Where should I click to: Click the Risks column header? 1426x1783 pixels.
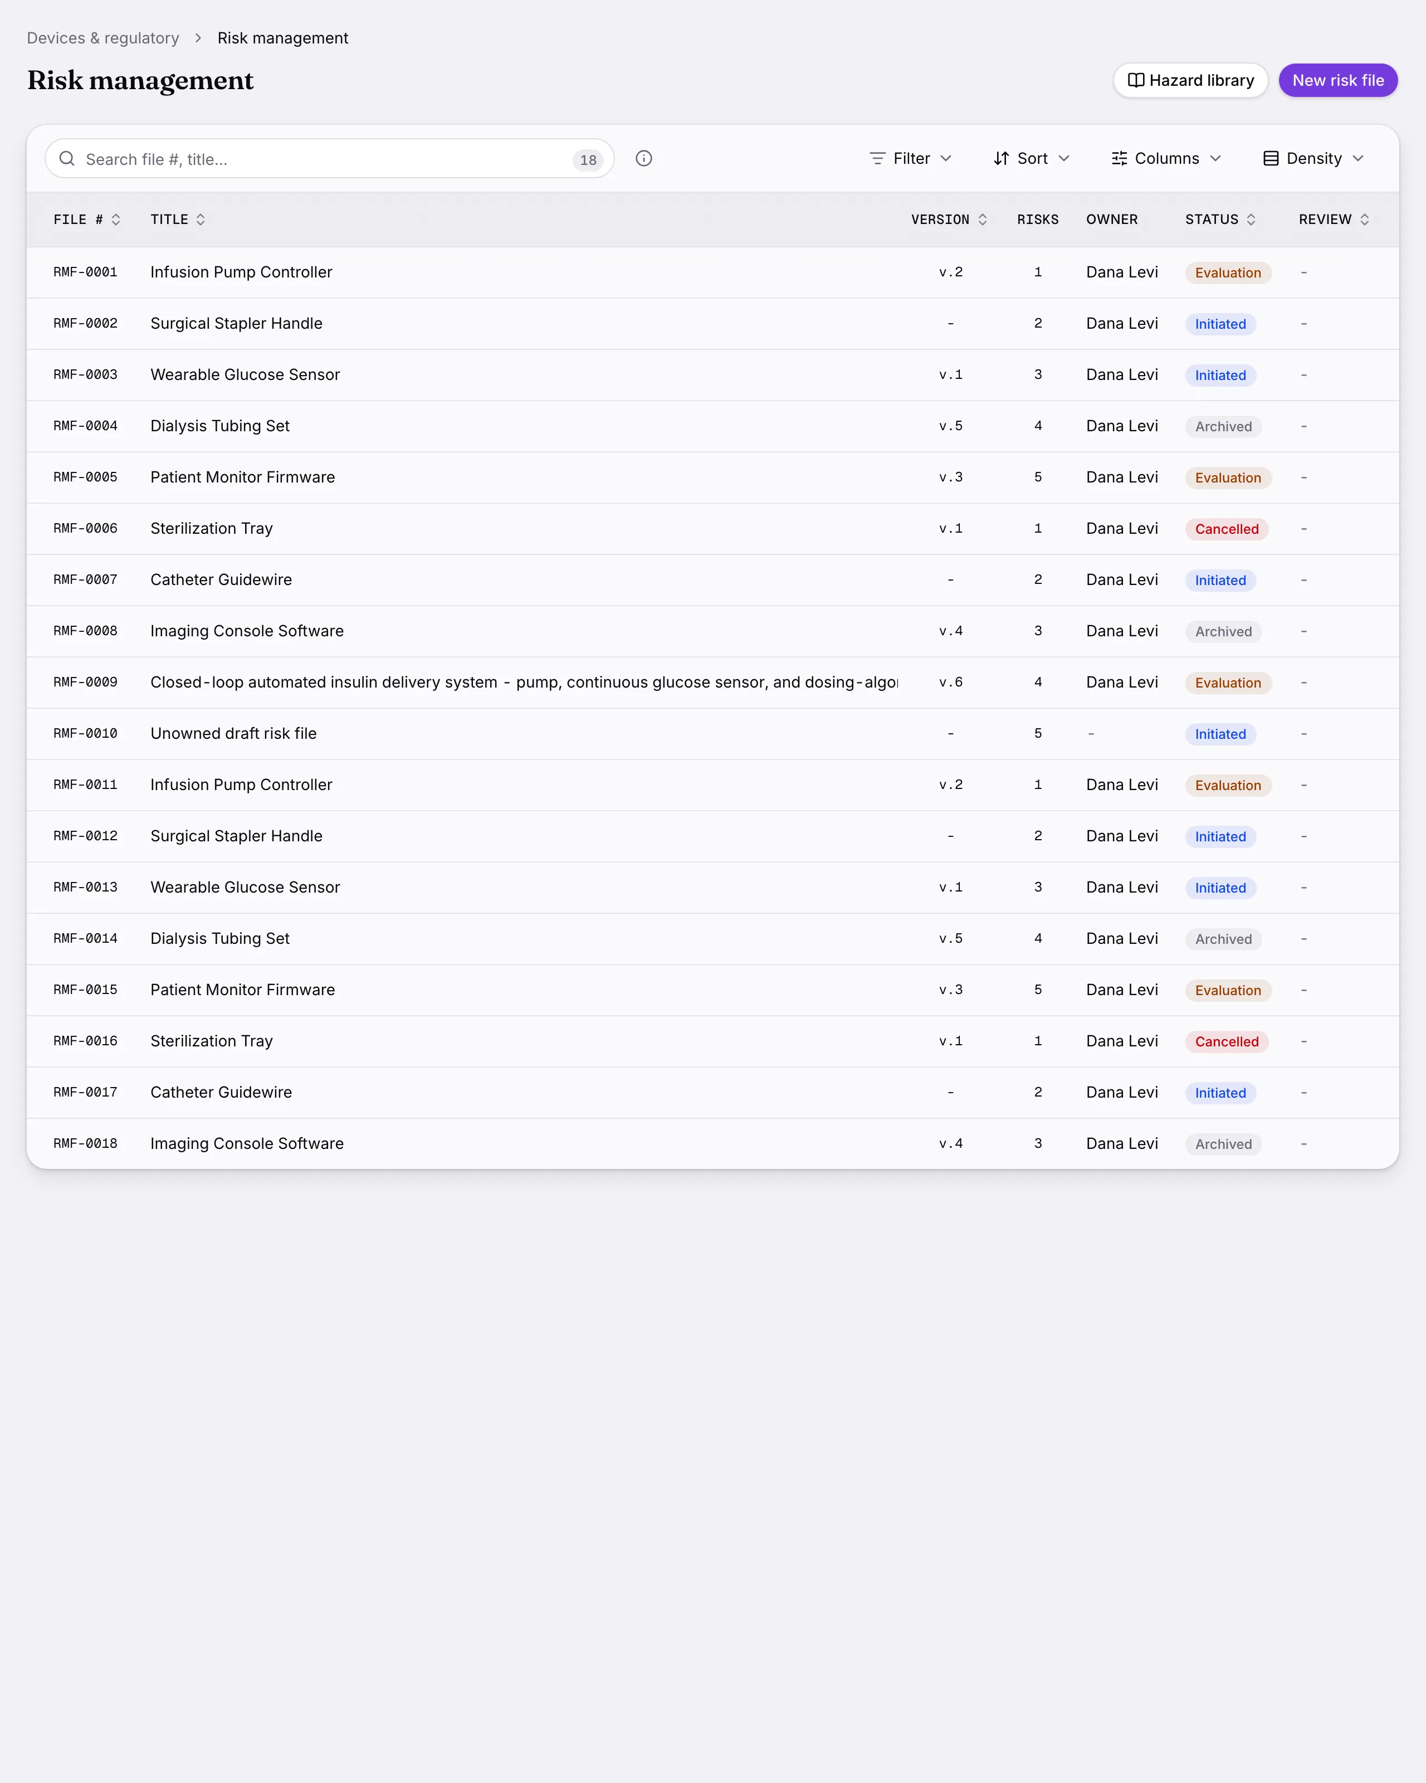[x=1037, y=219]
